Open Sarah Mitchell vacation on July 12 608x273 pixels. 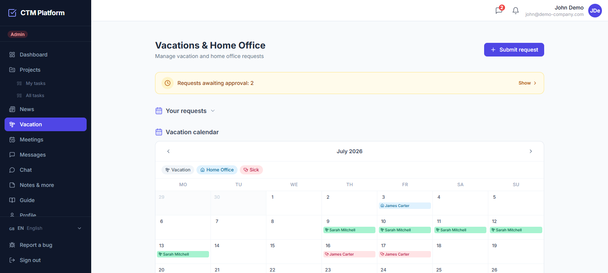[516, 230]
